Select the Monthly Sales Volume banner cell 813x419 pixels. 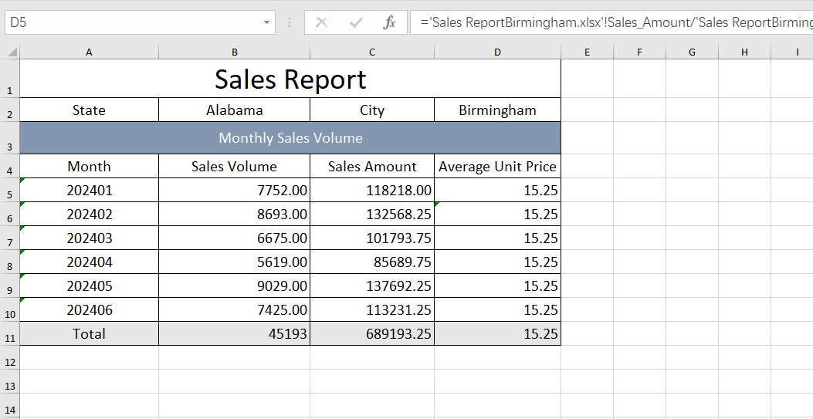[x=290, y=138]
